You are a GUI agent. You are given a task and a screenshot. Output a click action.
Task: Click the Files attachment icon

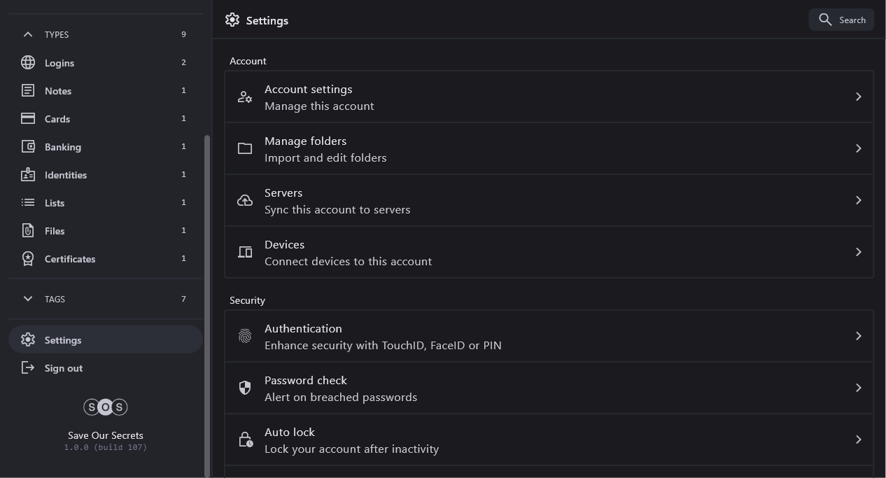coord(28,230)
